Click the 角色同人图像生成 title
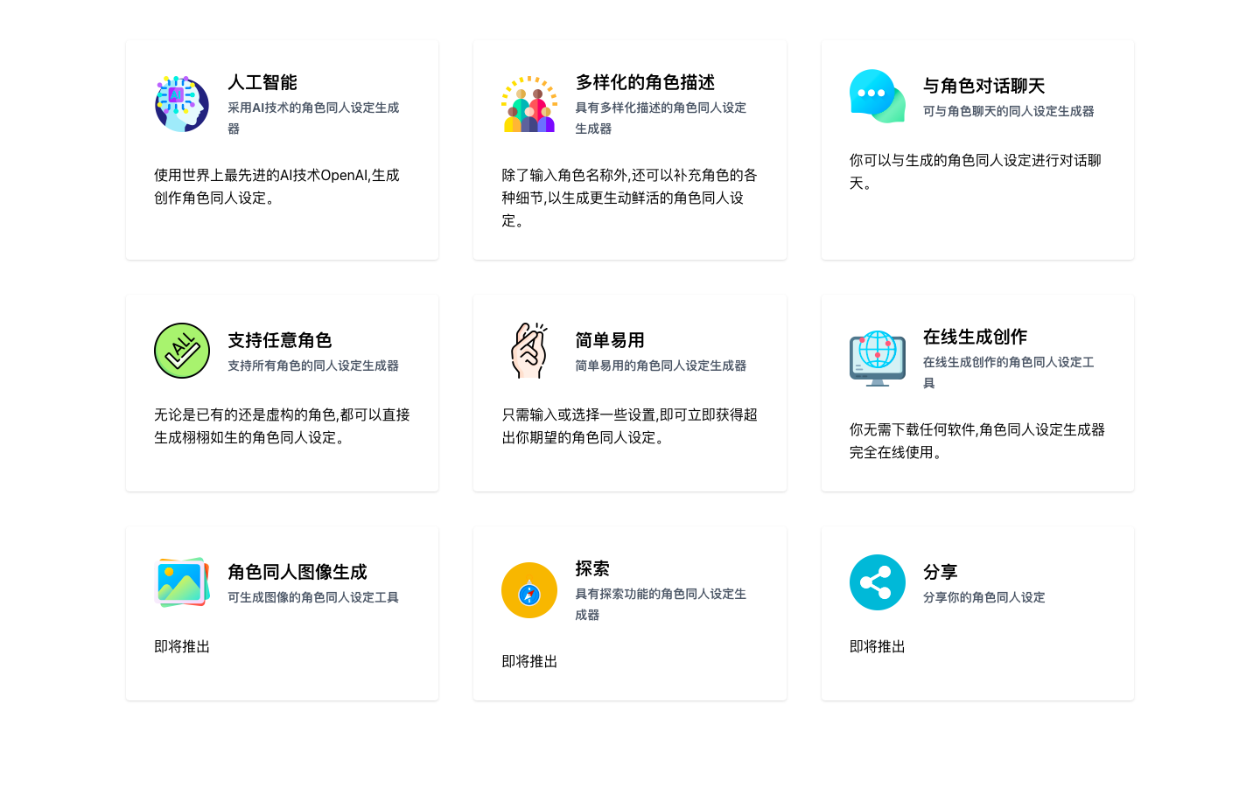This screenshot has width=1260, height=787. [297, 572]
